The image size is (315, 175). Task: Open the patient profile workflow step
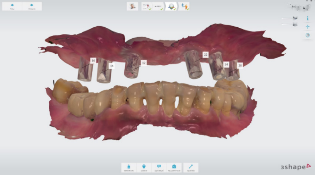point(133,6)
